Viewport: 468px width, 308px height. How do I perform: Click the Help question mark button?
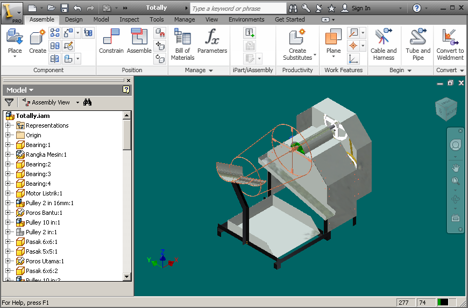(x=417, y=9)
